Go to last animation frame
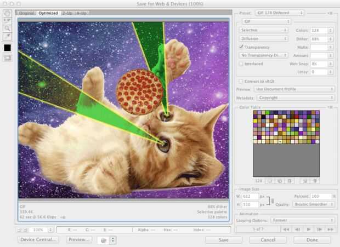Screen dimensions: 340x247 tap(331, 229)
